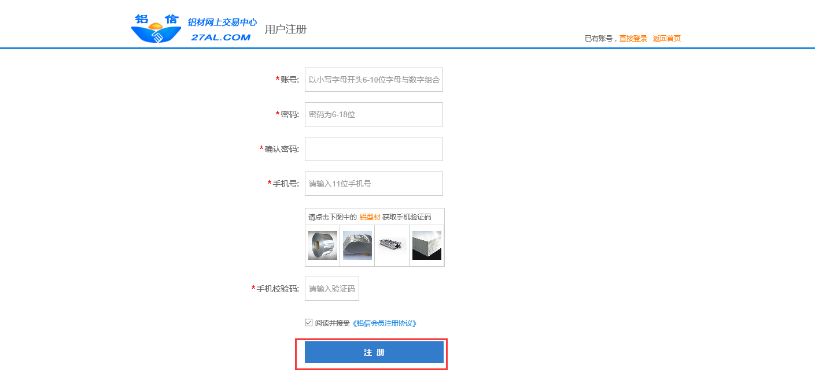815x384 pixels.
Task: Open the 铝信会员注册协议 agreement link
Action: [385, 323]
